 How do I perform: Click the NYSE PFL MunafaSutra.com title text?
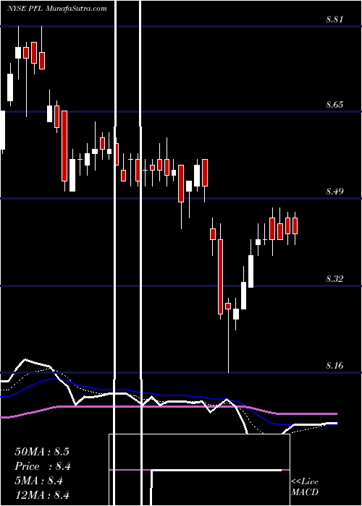tap(57, 9)
